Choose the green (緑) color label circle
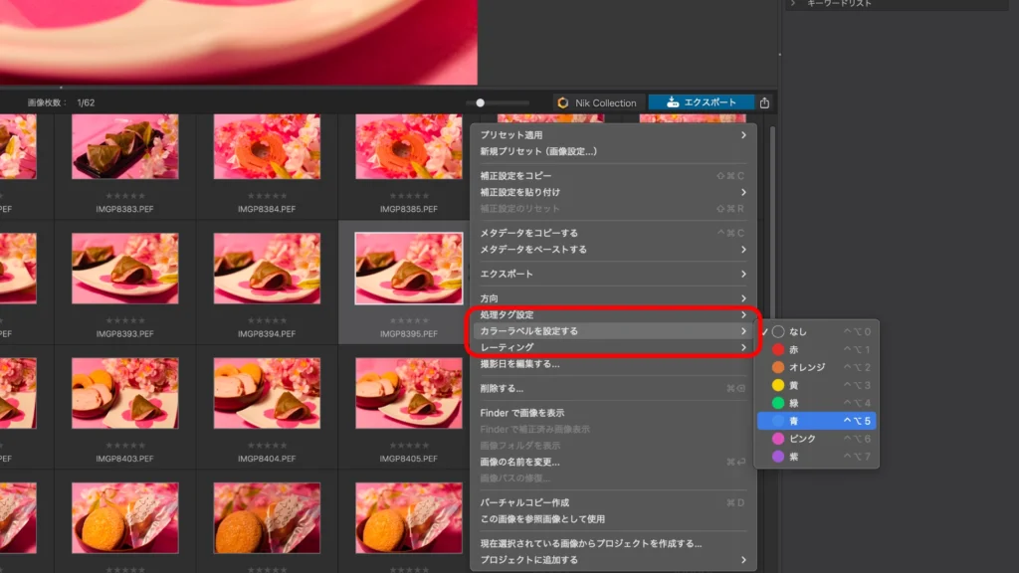1019x573 pixels. [x=778, y=403]
